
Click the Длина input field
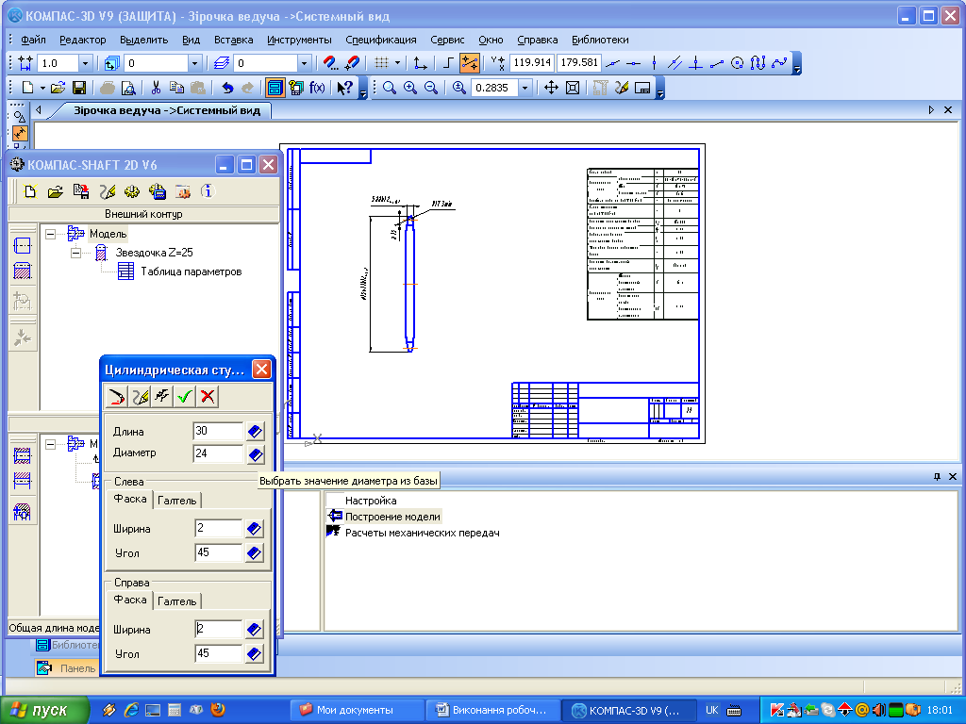(219, 431)
